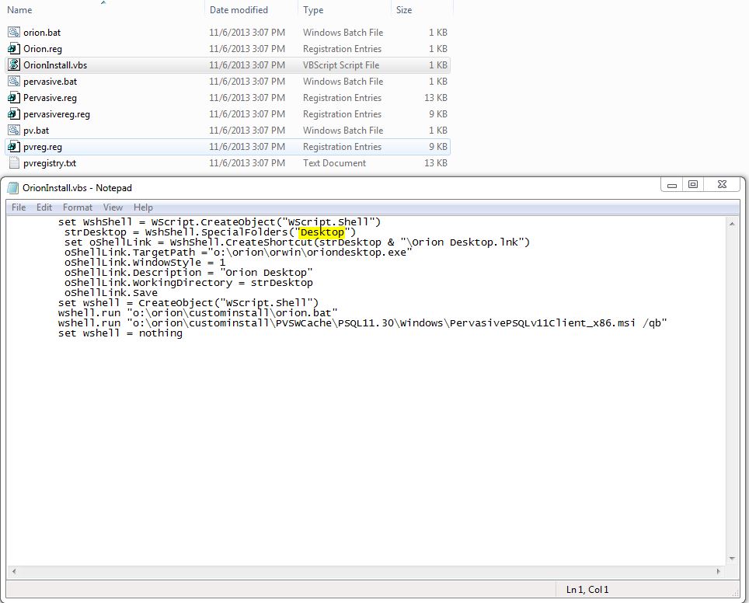Click the set oShellLink CreateShortcut line

point(297,242)
